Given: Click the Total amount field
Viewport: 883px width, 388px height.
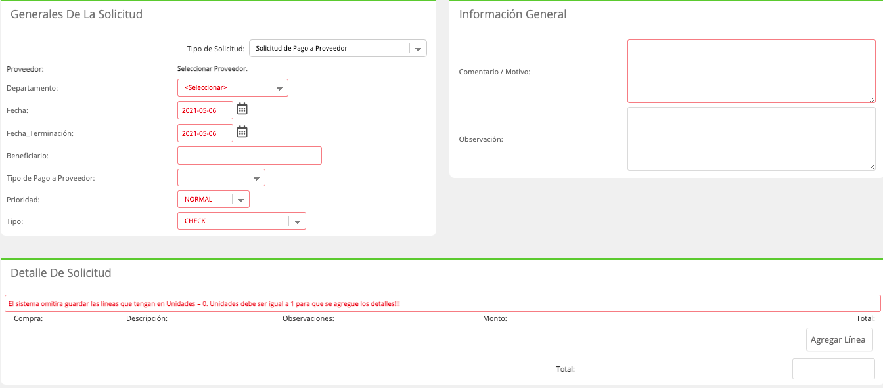Looking at the screenshot, I should (x=834, y=369).
